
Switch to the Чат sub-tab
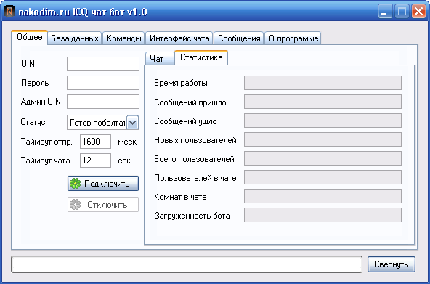pos(160,59)
